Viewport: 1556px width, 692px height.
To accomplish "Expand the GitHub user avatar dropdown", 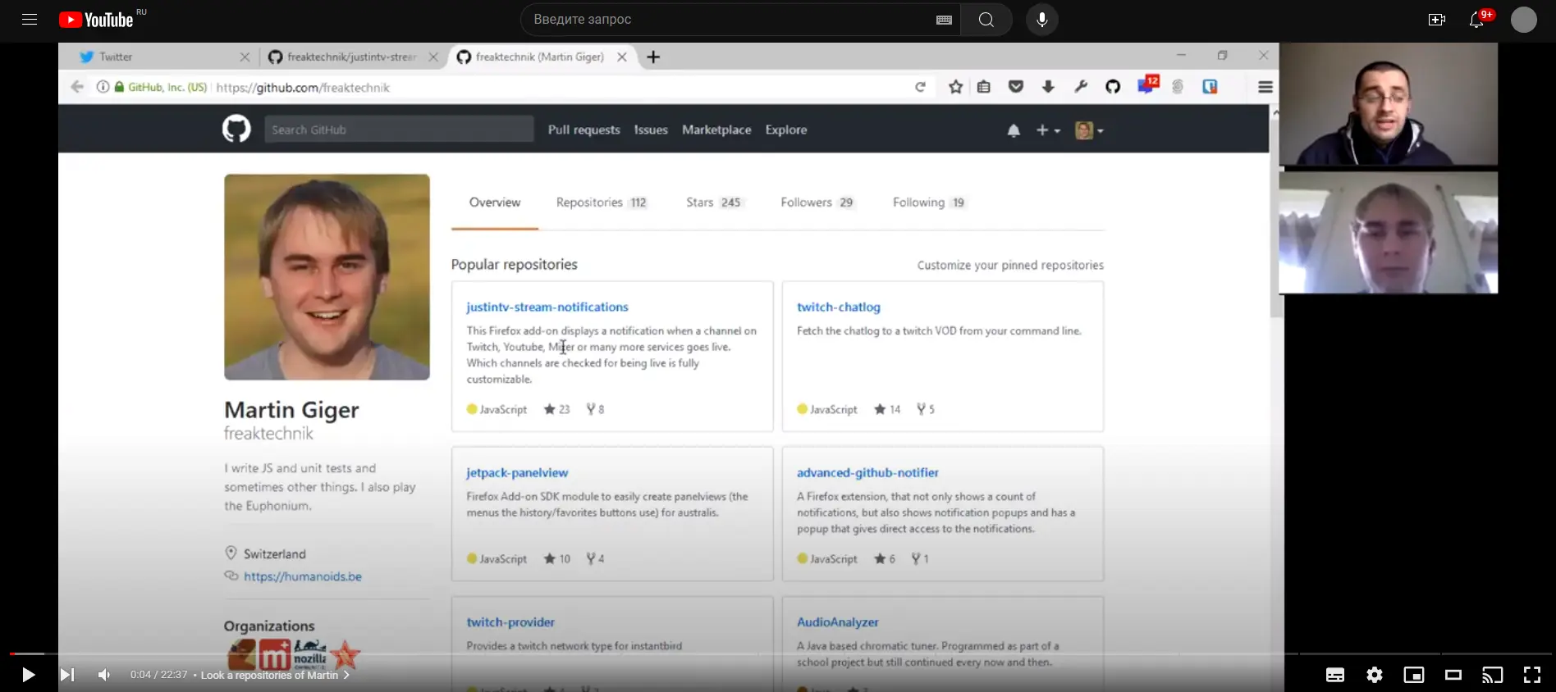I will tap(1090, 130).
